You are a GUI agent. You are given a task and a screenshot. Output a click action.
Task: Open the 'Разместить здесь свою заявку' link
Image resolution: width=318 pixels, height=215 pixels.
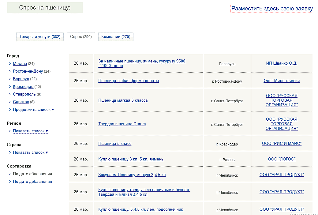272,9
